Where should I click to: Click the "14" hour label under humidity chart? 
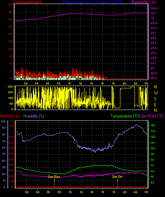point(92,192)
